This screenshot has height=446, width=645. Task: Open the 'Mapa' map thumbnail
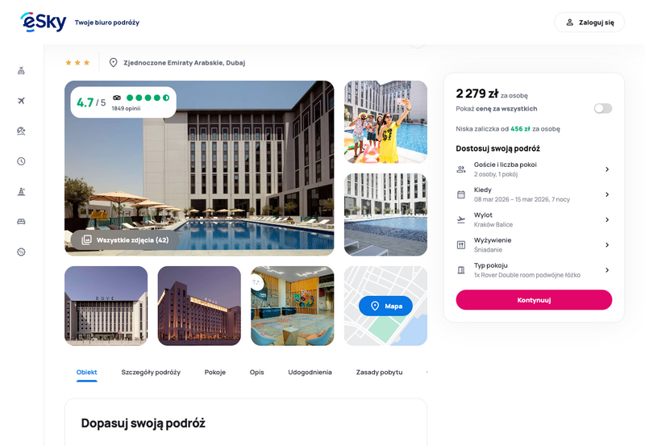coord(385,306)
